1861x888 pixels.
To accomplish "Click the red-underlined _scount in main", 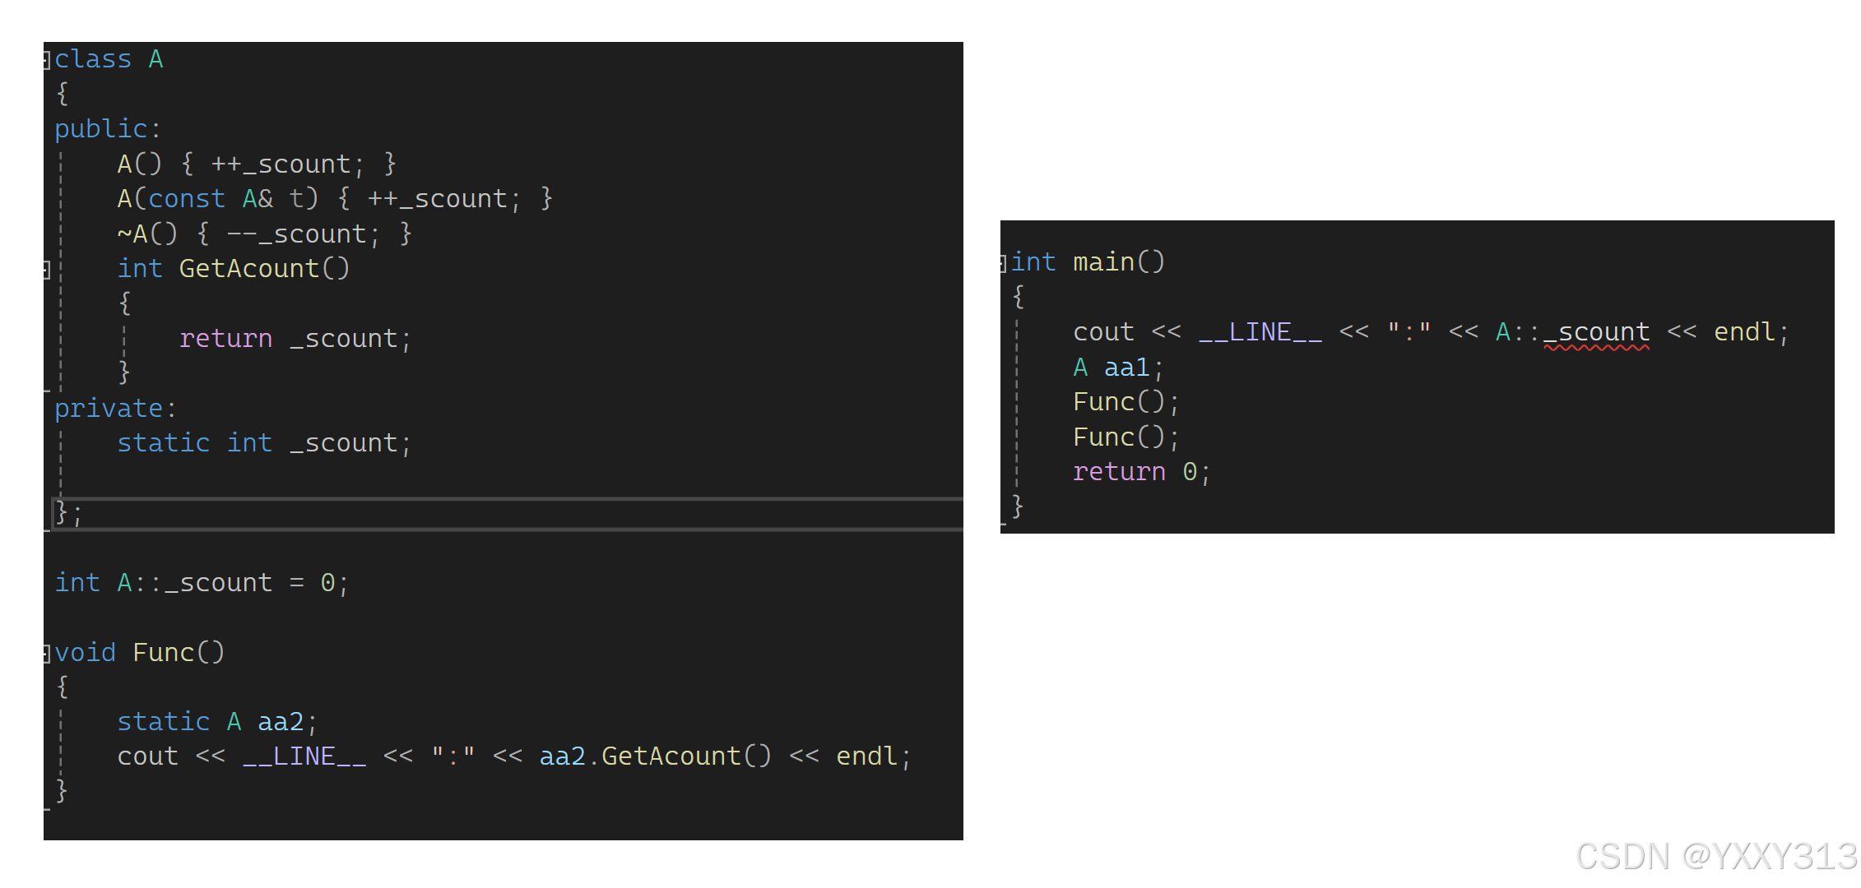I will tap(1596, 332).
